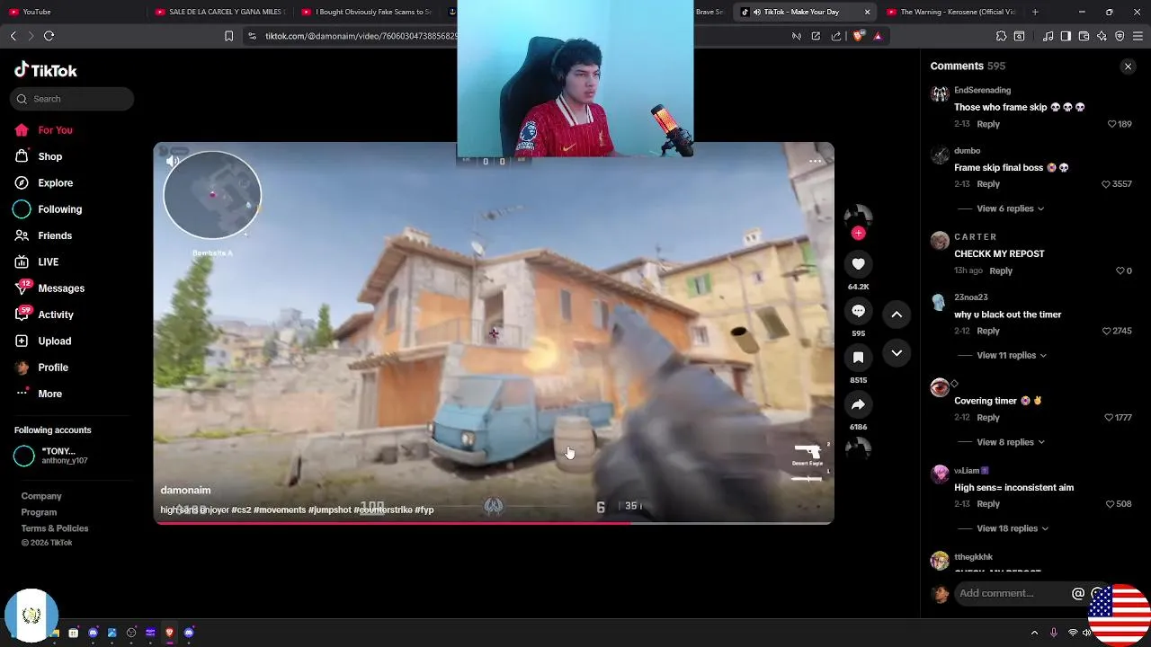
Task: Reply to dumbo's comment
Action: tap(988, 184)
